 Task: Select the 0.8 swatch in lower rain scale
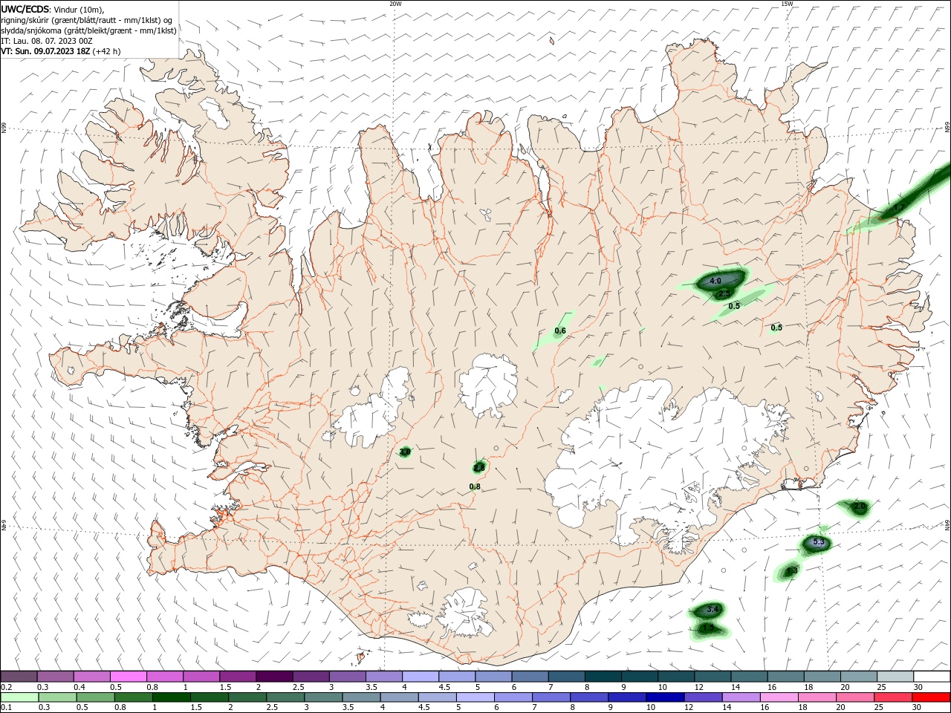[x=134, y=697]
